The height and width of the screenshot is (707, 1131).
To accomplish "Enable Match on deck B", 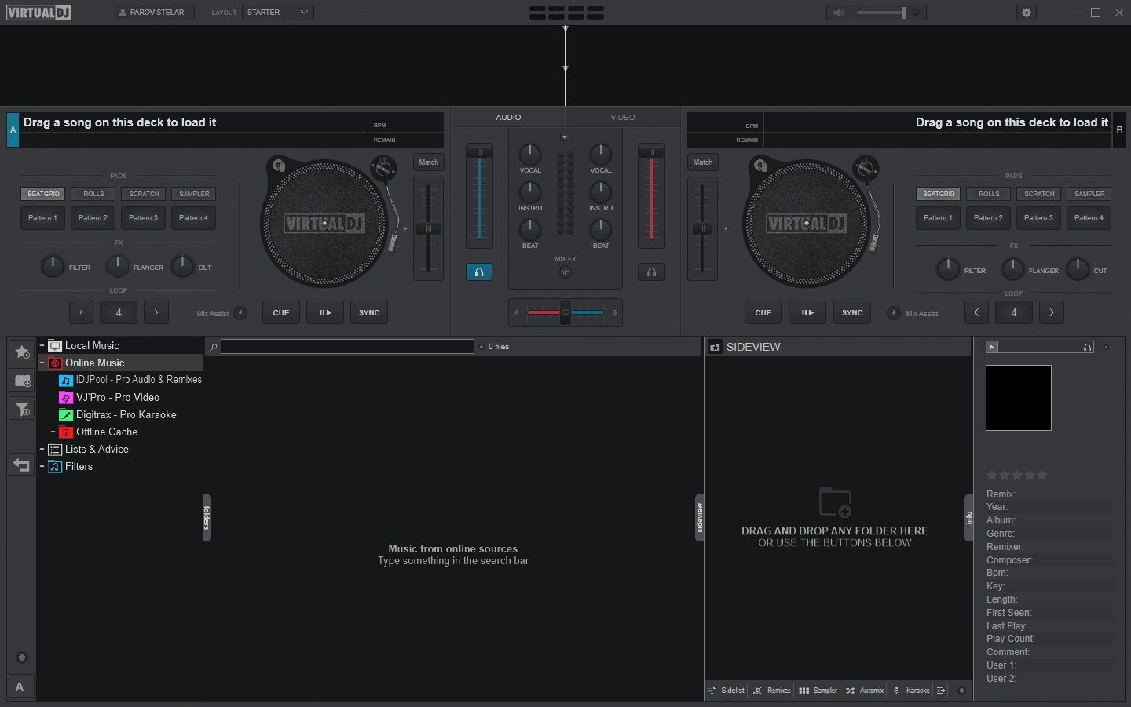I will pyautogui.click(x=702, y=162).
